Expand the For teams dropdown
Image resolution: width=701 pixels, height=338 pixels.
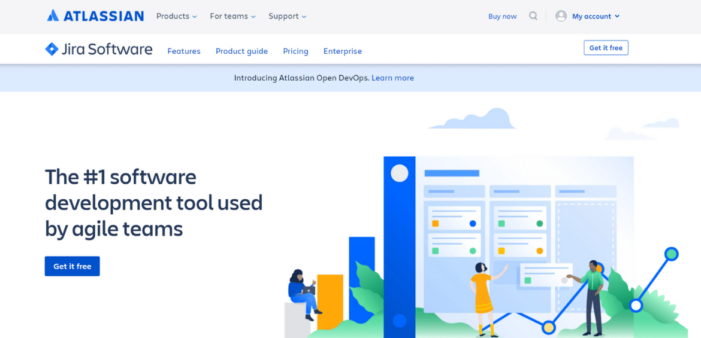coord(233,16)
